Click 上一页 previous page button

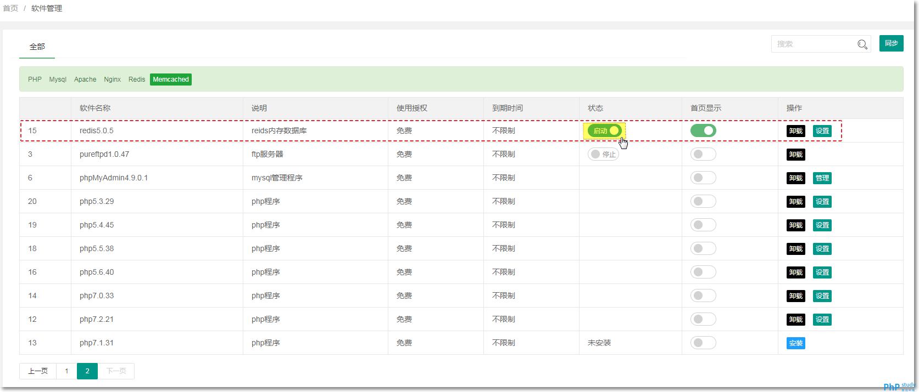click(38, 371)
